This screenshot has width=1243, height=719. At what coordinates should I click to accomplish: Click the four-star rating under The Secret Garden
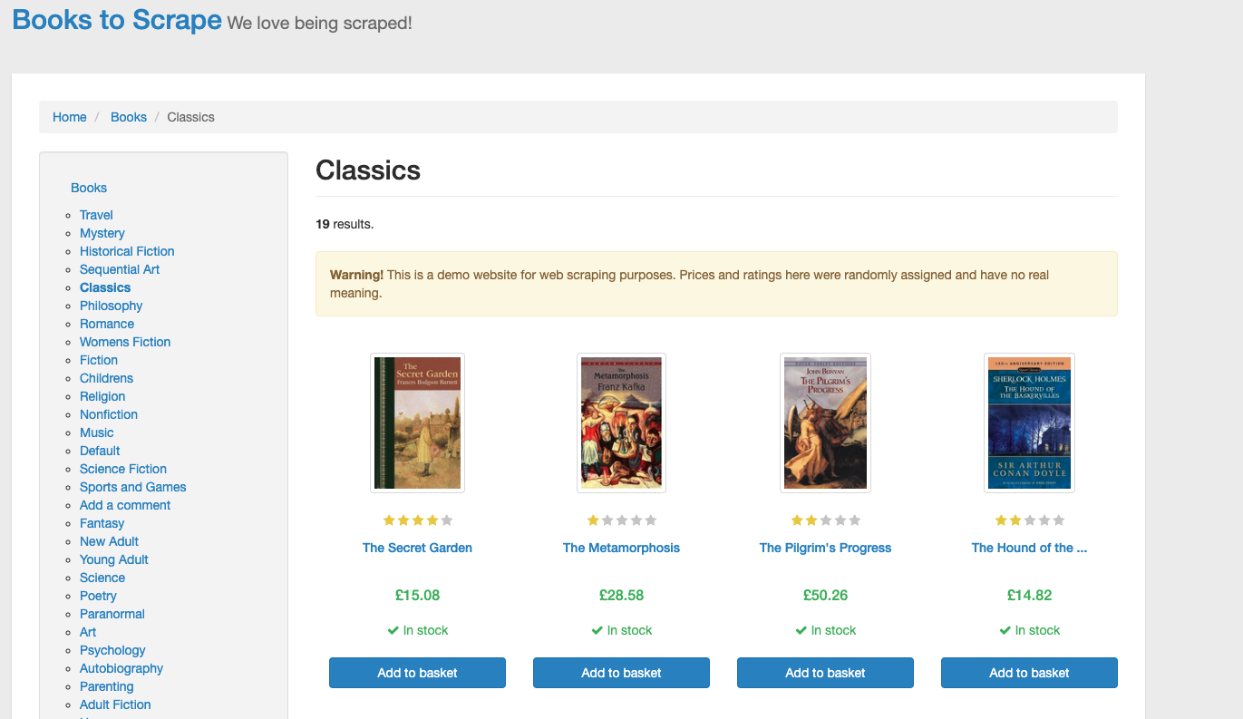click(x=417, y=520)
